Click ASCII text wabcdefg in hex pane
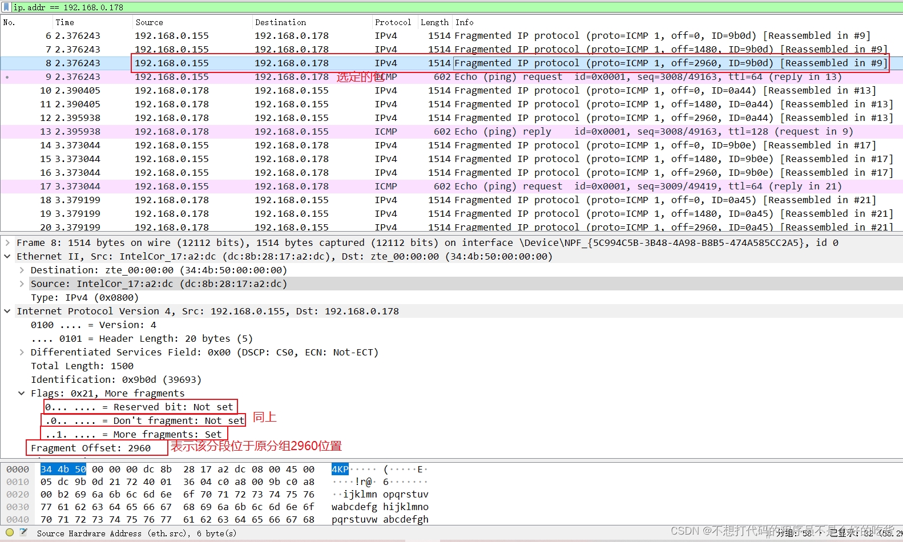 click(354, 507)
